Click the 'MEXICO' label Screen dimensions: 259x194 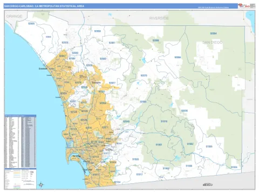(x=208, y=185)
